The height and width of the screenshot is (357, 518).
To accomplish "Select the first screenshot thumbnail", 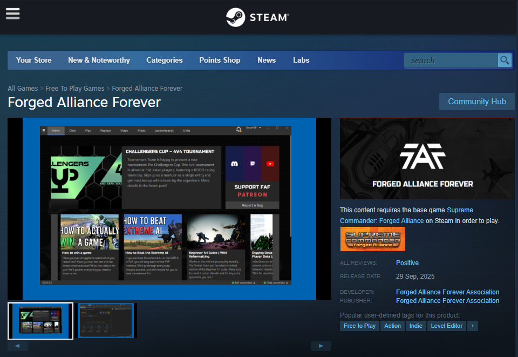I will tap(40, 321).
